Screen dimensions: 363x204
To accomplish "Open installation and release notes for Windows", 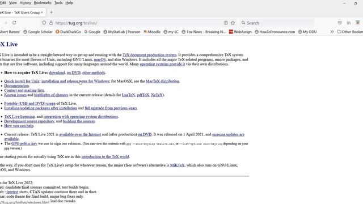I will click(x=75, y=81).
